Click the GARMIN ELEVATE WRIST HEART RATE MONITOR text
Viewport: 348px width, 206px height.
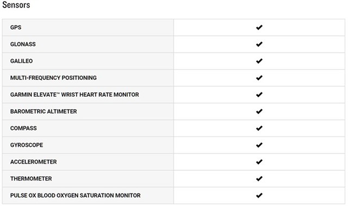click(74, 95)
